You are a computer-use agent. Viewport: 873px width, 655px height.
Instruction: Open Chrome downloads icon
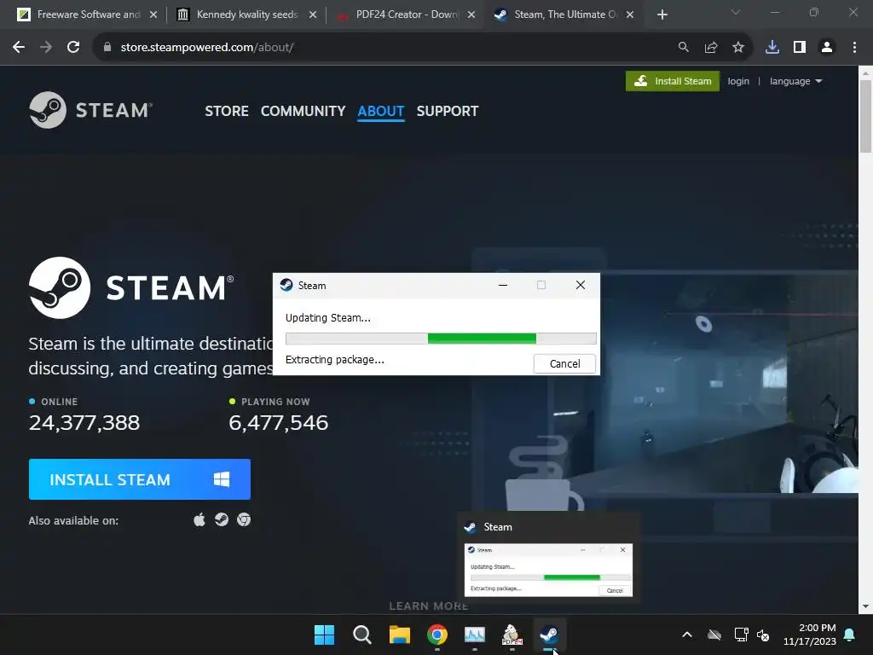tap(772, 48)
